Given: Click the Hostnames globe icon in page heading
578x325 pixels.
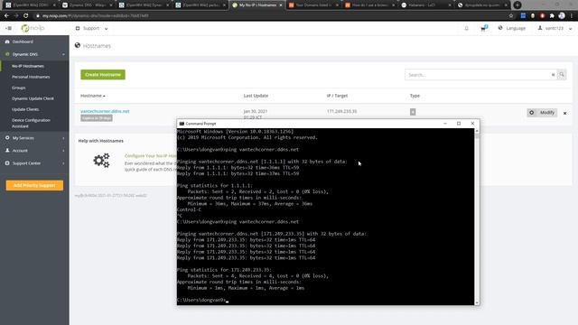Looking at the screenshot, I should [x=78, y=45].
